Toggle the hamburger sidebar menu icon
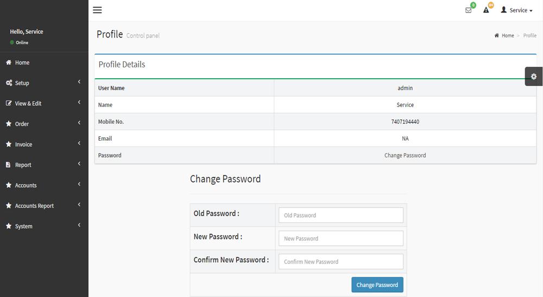Screen dimensions: 543x297 click(97, 10)
